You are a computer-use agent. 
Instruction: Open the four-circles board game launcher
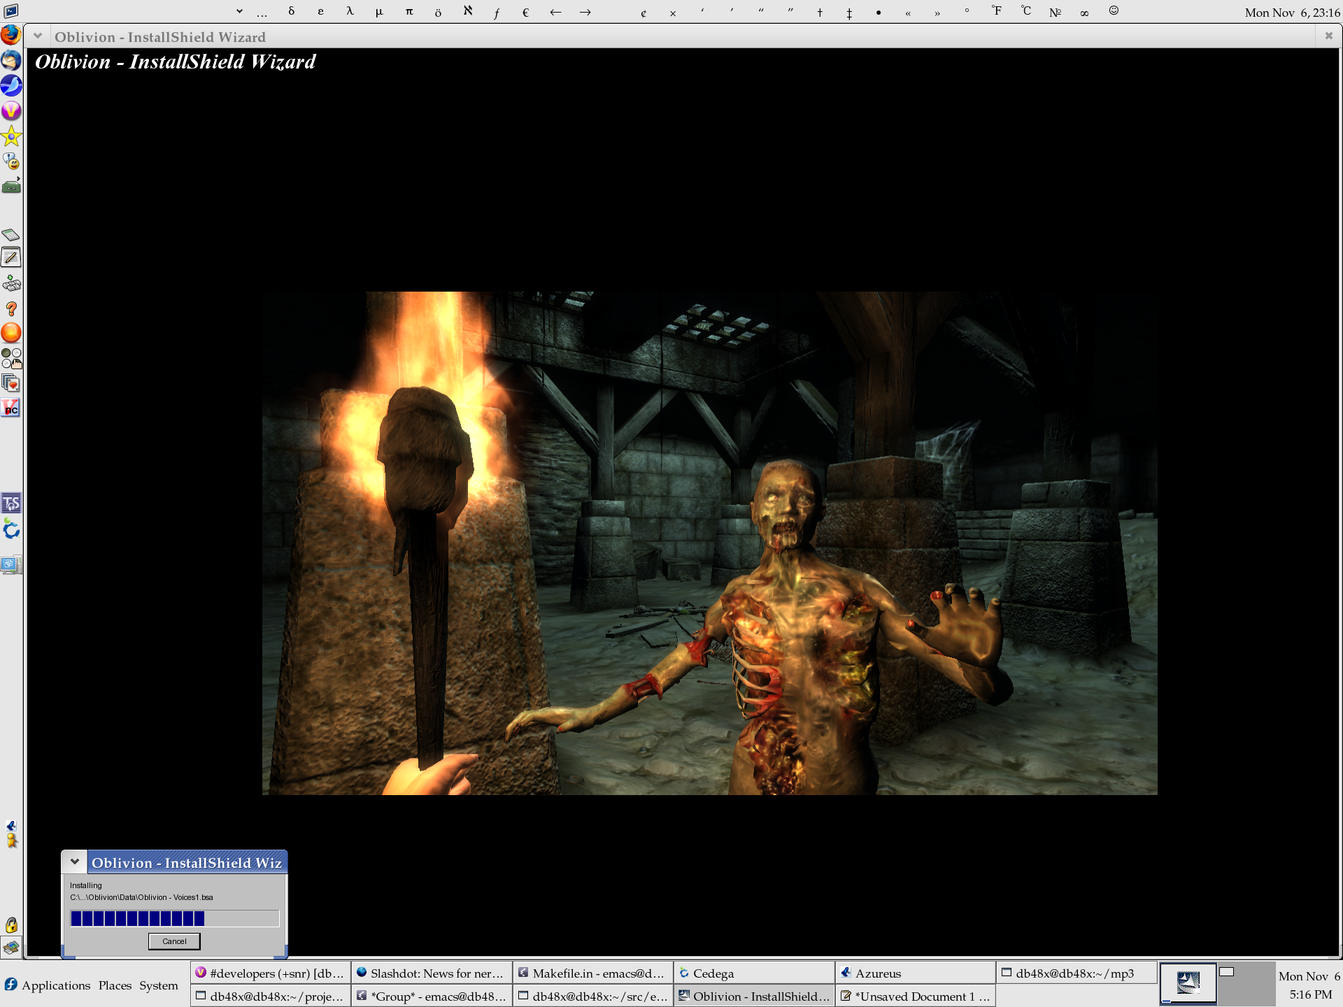pyautogui.click(x=11, y=359)
